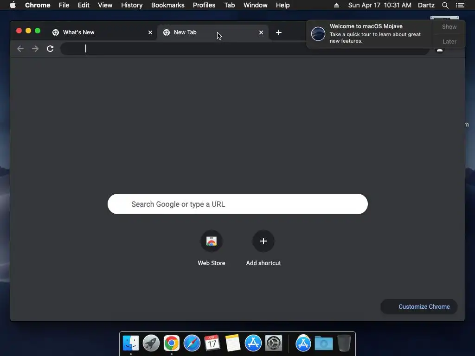Close the New Tab tab
This screenshot has height=356, width=475.
[x=261, y=32]
